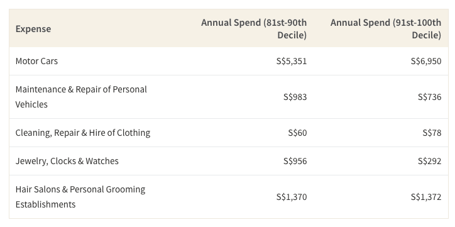The image size is (455, 227).
Task: Click the Motor Cars row label
Action: [x=36, y=61]
